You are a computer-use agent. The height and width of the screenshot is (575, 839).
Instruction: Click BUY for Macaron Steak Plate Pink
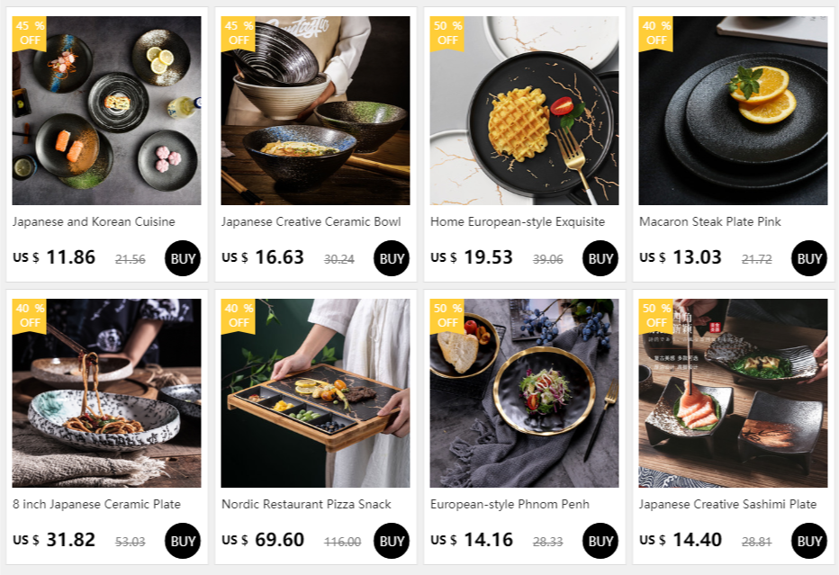pos(808,258)
